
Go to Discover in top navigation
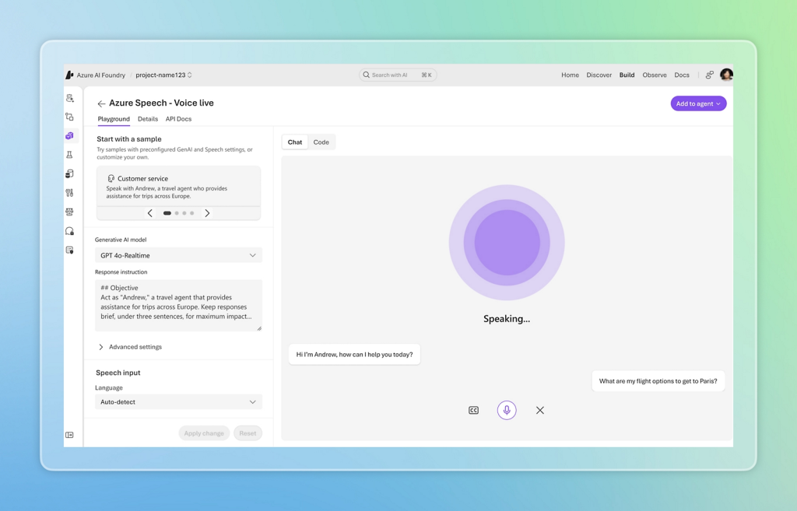pos(599,75)
